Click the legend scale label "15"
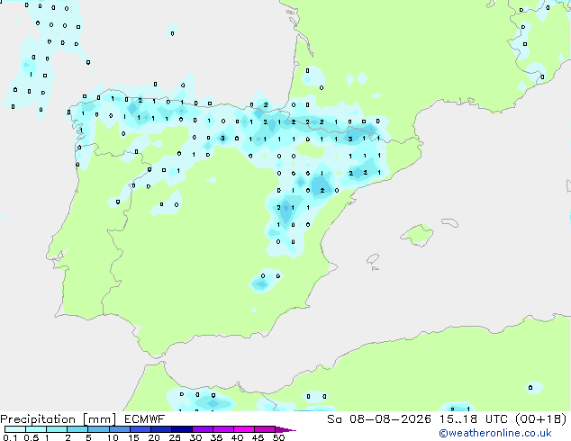The image size is (571, 441). pyautogui.click(x=133, y=437)
